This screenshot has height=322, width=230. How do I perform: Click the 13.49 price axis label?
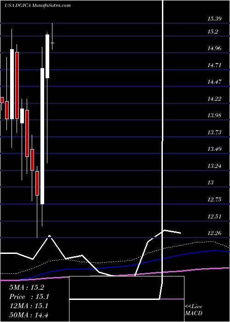[x=214, y=149]
